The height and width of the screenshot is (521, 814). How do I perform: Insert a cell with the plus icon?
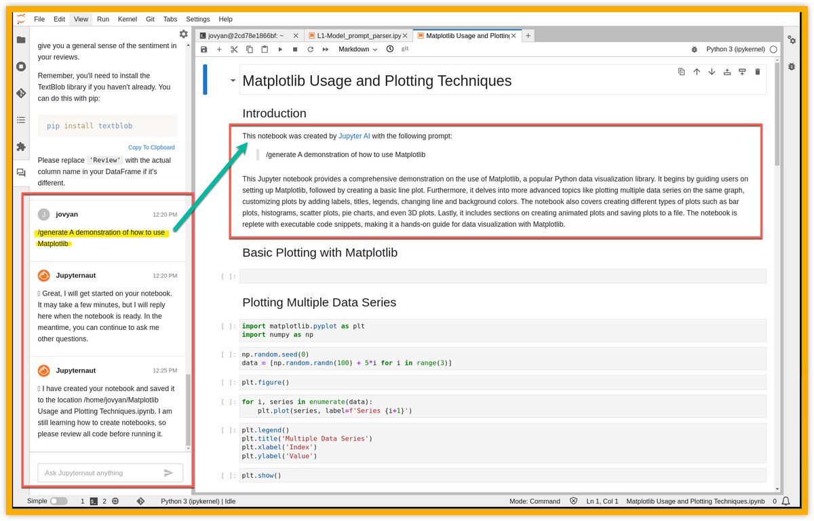[x=218, y=49]
